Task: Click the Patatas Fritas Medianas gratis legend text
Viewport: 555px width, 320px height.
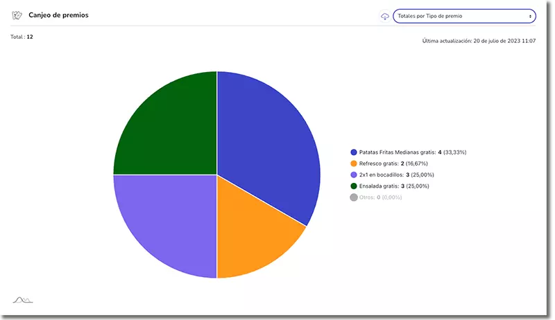Action: point(413,152)
